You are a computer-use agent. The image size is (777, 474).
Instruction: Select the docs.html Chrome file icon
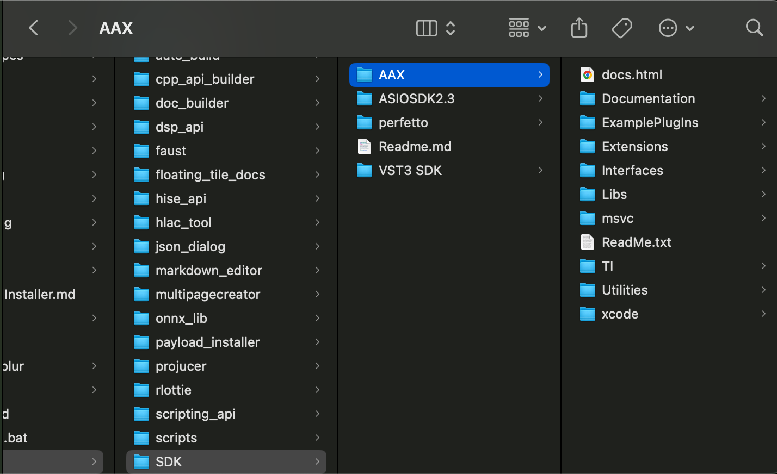coord(588,75)
